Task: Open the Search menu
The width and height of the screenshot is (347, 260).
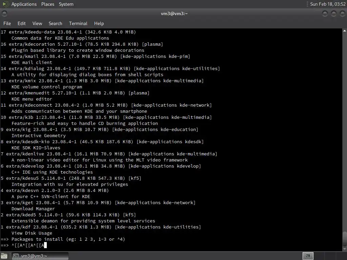Action: tap(55, 23)
